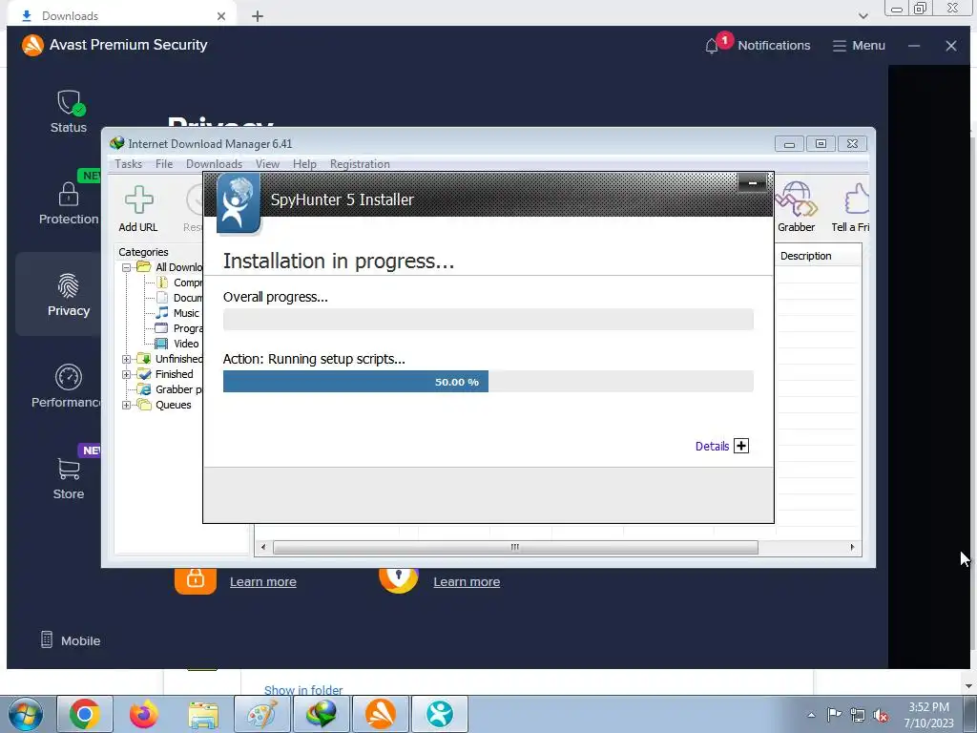Select the Video category in IDM
The width and height of the screenshot is (977, 733).
[x=177, y=344]
